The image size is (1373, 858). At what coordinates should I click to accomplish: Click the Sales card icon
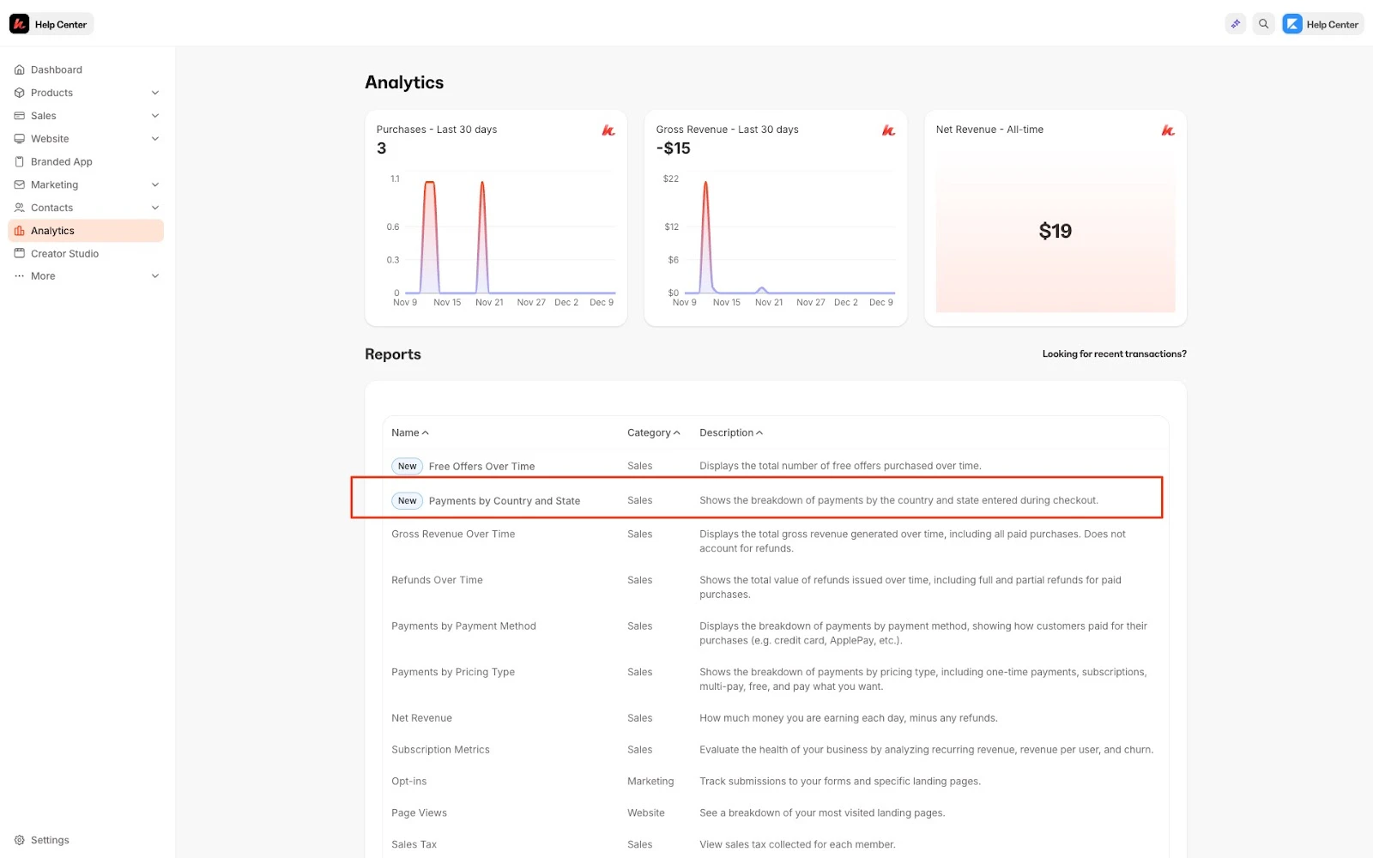[19, 116]
